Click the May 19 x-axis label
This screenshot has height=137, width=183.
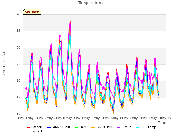[166, 118]
